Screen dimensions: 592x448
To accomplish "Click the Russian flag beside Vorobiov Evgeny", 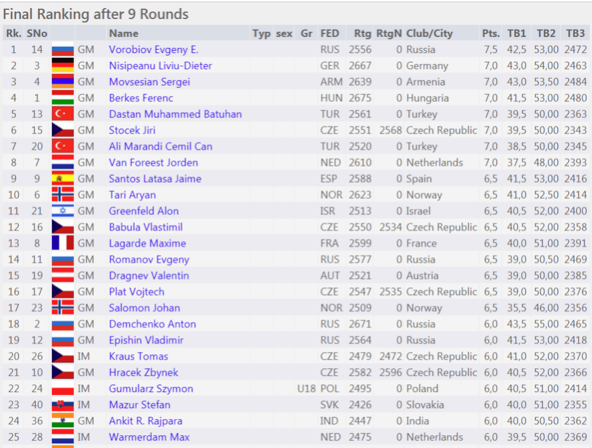I will (62, 50).
